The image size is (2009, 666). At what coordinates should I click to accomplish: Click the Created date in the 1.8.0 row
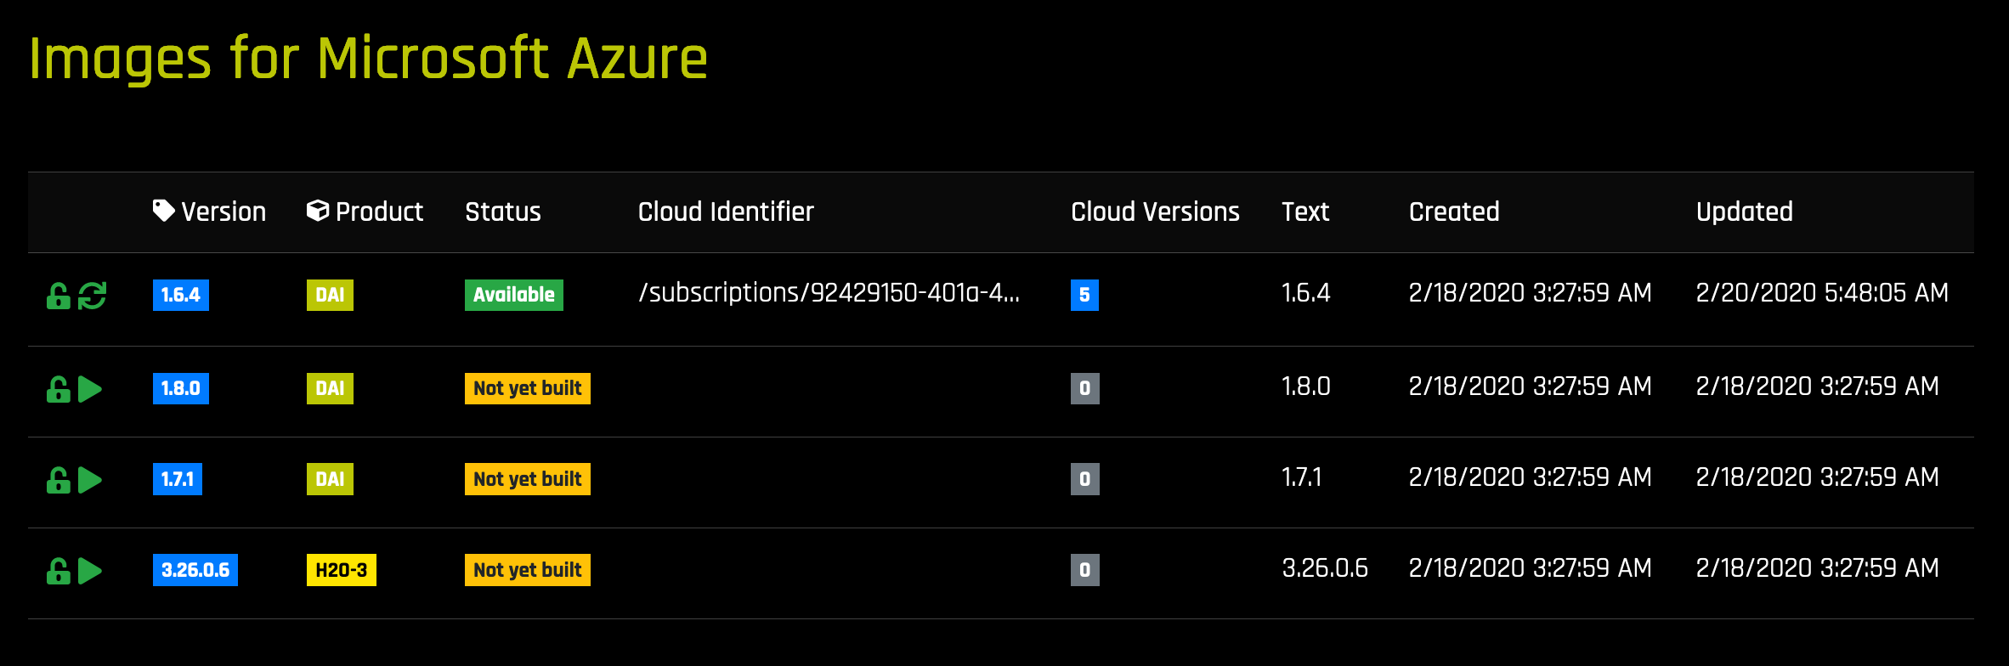(1531, 387)
